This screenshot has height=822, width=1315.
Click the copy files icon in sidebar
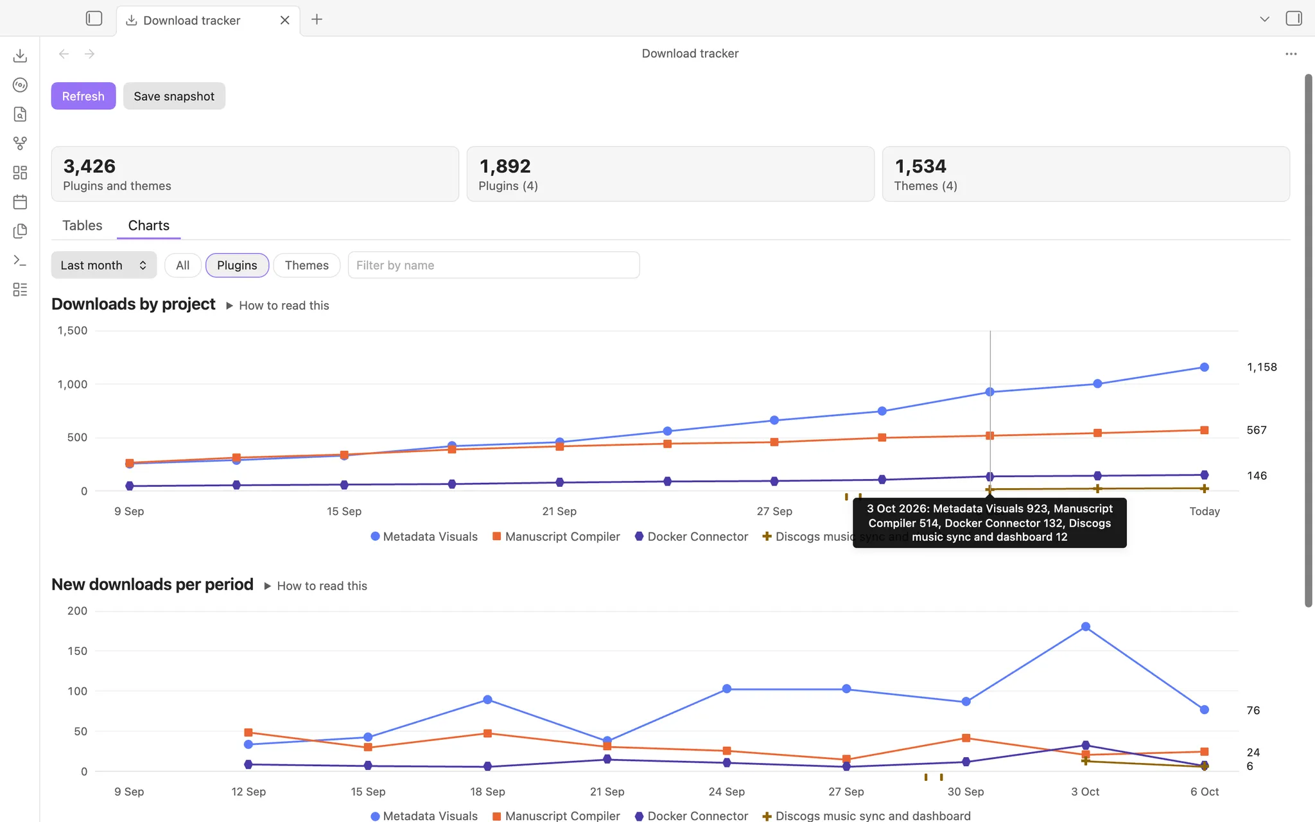click(20, 231)
